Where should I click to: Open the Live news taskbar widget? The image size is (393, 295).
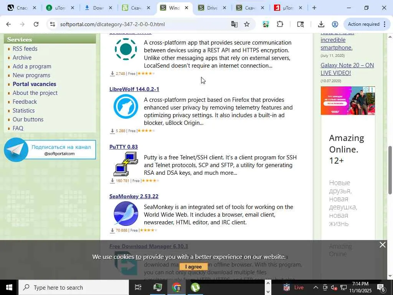click(293, 287)
